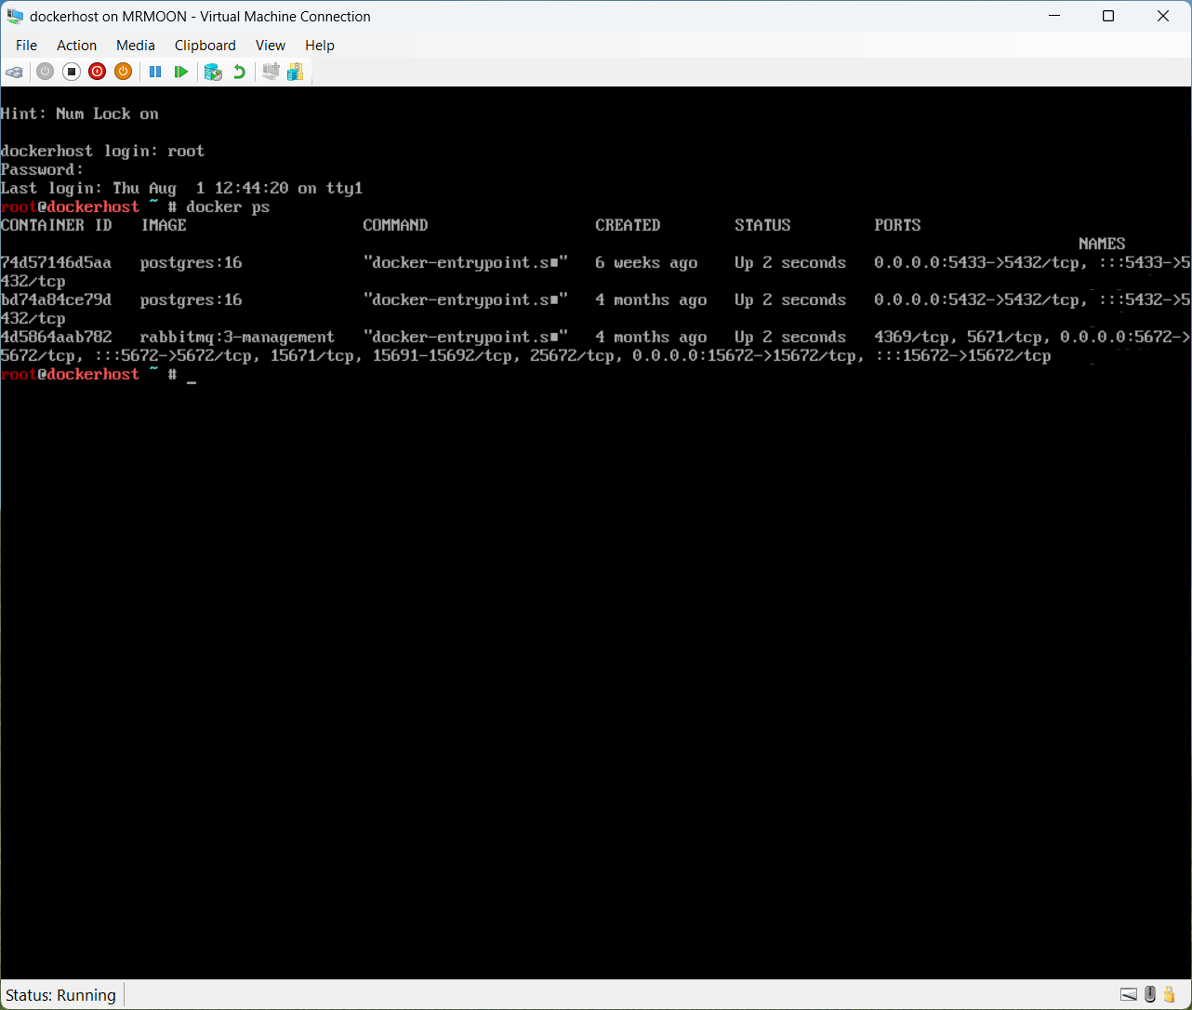Screen dimensions: 1192x1010
Task: Click the CONTAINER ID column header
Action: tap(56, 225)
